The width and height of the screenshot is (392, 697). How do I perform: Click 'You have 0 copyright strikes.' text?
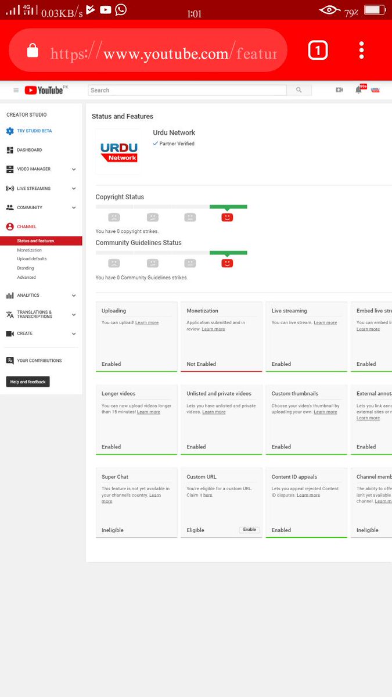[127, 231]
